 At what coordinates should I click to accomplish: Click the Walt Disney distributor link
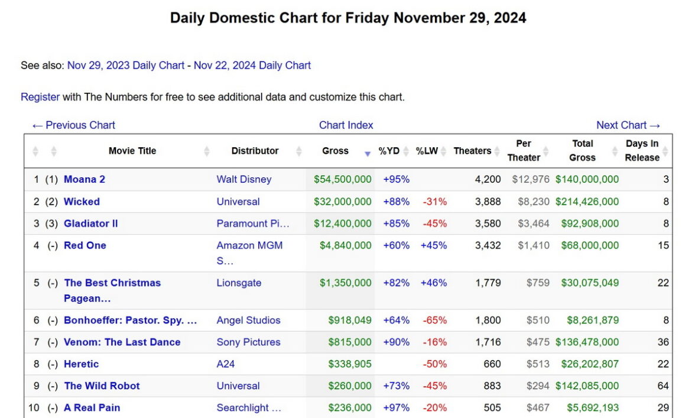[x=244, y=179]
